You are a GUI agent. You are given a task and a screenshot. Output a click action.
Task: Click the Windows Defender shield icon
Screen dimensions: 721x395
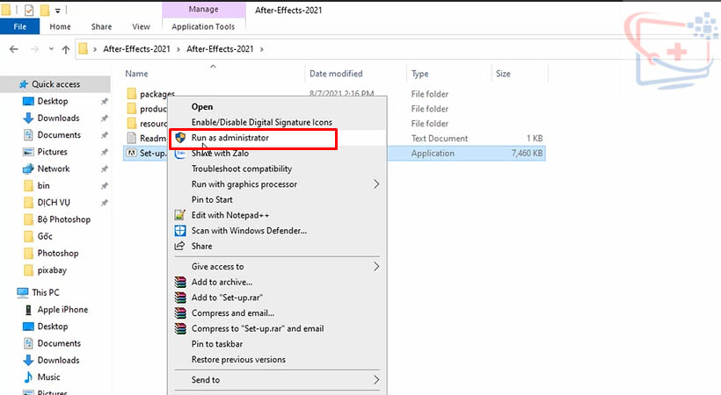[180, 231]
